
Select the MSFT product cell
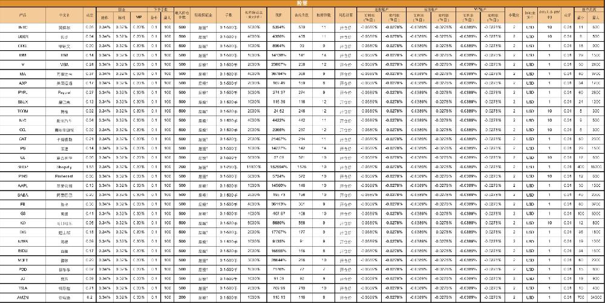[22, 261]
